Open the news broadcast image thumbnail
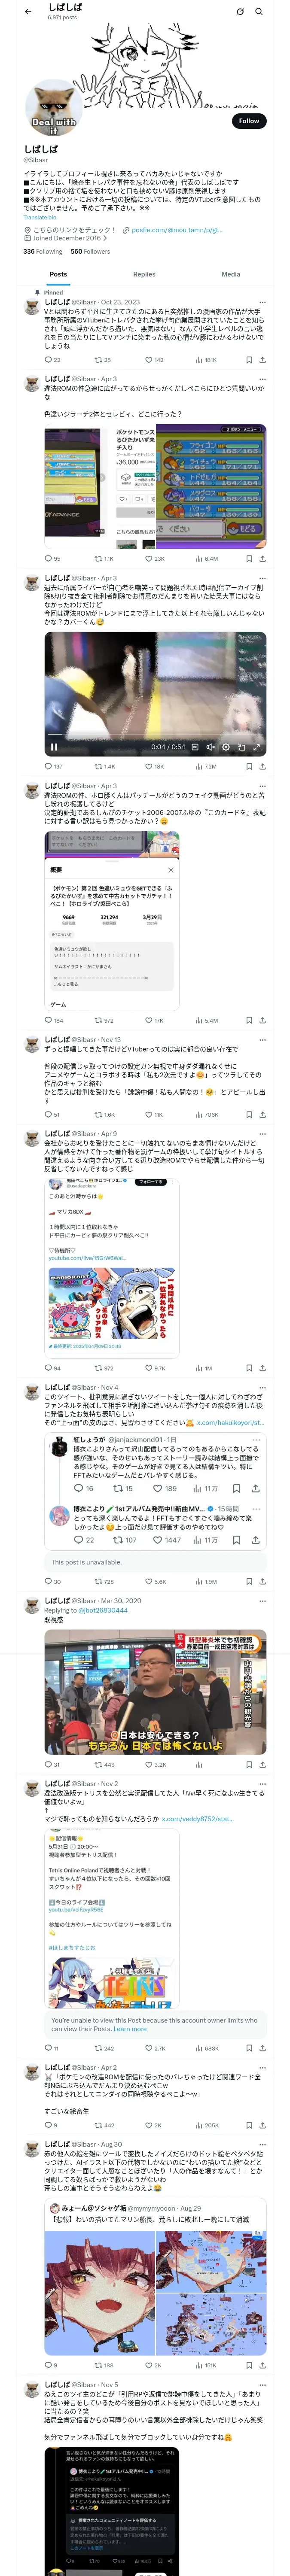 pos(155,1692)
